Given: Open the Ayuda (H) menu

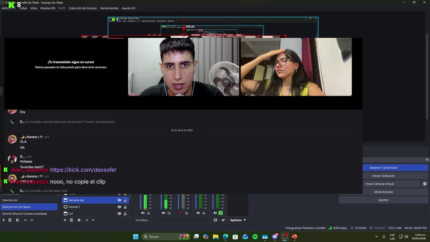Looking at the screenshot, I should point(128,8).
